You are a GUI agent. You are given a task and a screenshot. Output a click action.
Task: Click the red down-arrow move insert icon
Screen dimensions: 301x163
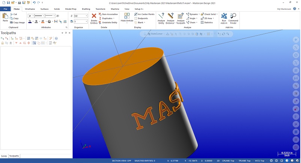[16, 43]
